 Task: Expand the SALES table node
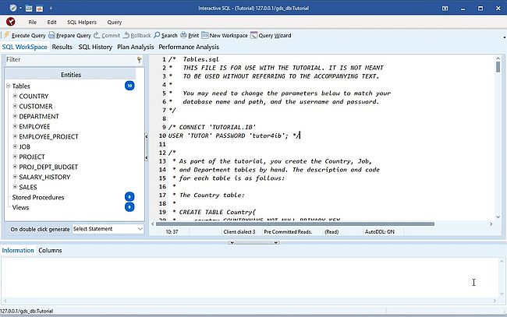point(15,187)
